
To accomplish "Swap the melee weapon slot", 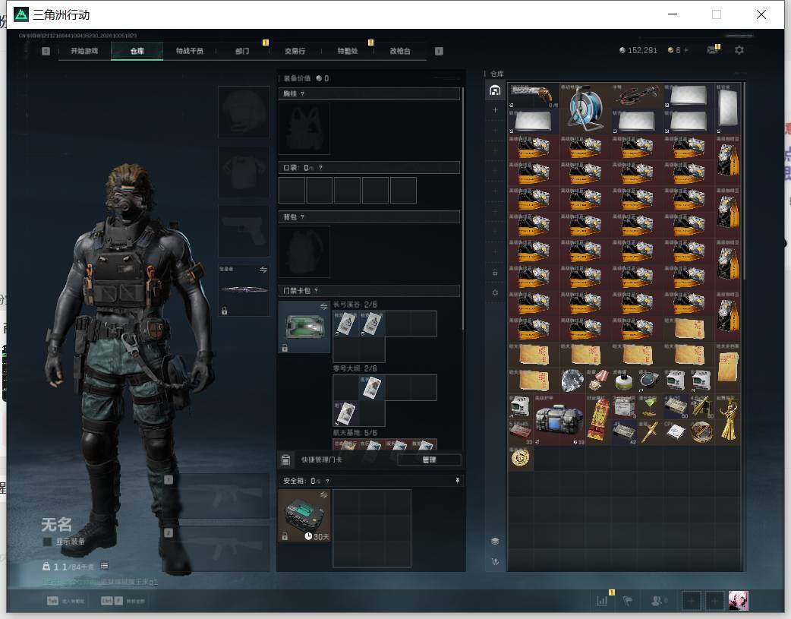I will point(263,270).
